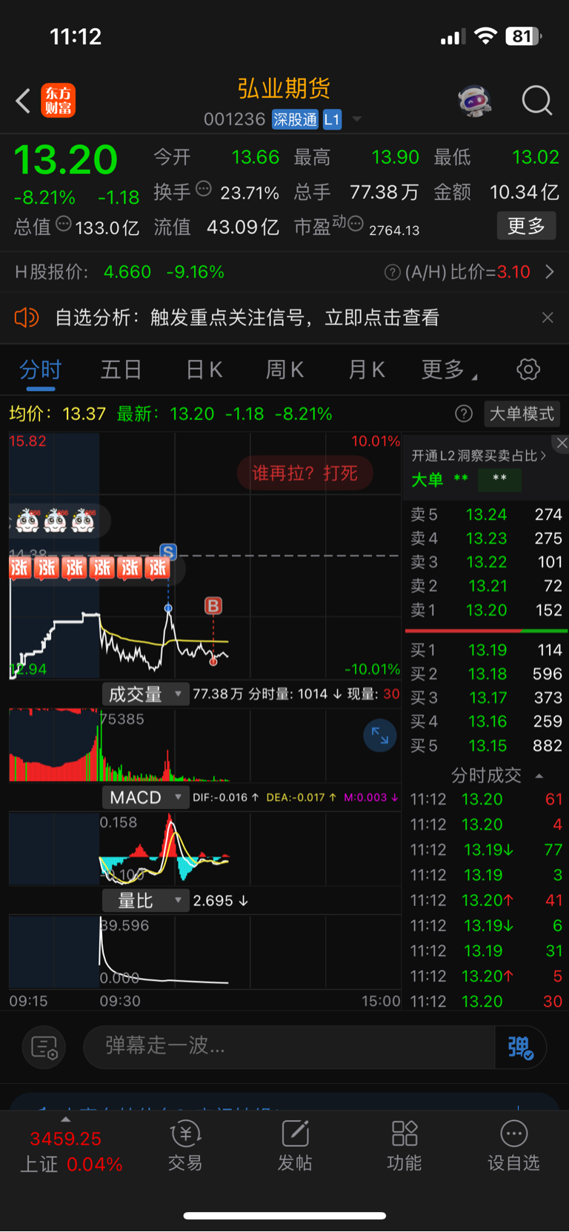The height and width of the screenshot is (1232, 569).
Task: Switch to the 分时 tab
Action: pyautogui.click(x=40, y=369)
